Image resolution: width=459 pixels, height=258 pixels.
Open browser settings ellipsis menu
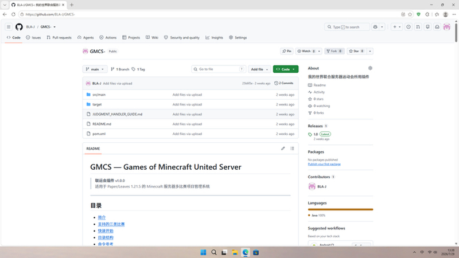[454, 14]
